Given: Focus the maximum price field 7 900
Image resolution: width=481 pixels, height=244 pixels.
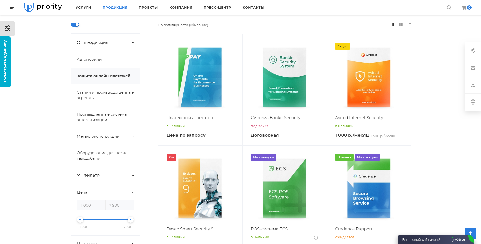Looking at the screenshot, I should 119,205.
